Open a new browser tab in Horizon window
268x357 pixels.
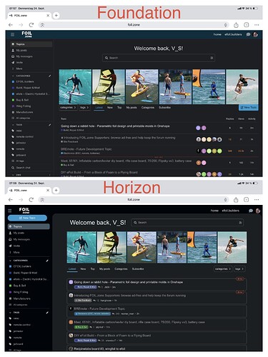point(56,191)
